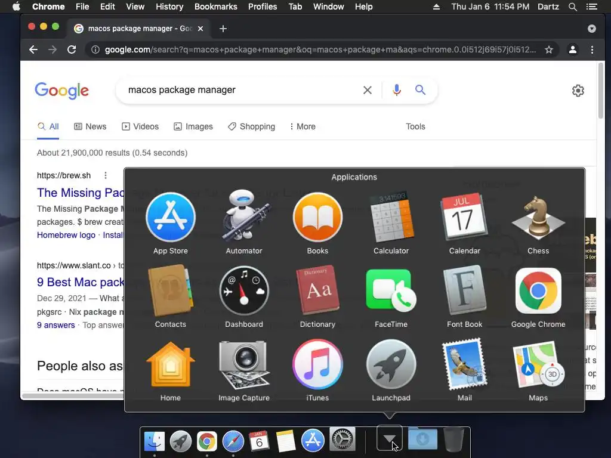Open the Dock Calendar showing 6
The height and width of the screenshot is (458, 611).
pyautogui.click(x=259, y=441)
